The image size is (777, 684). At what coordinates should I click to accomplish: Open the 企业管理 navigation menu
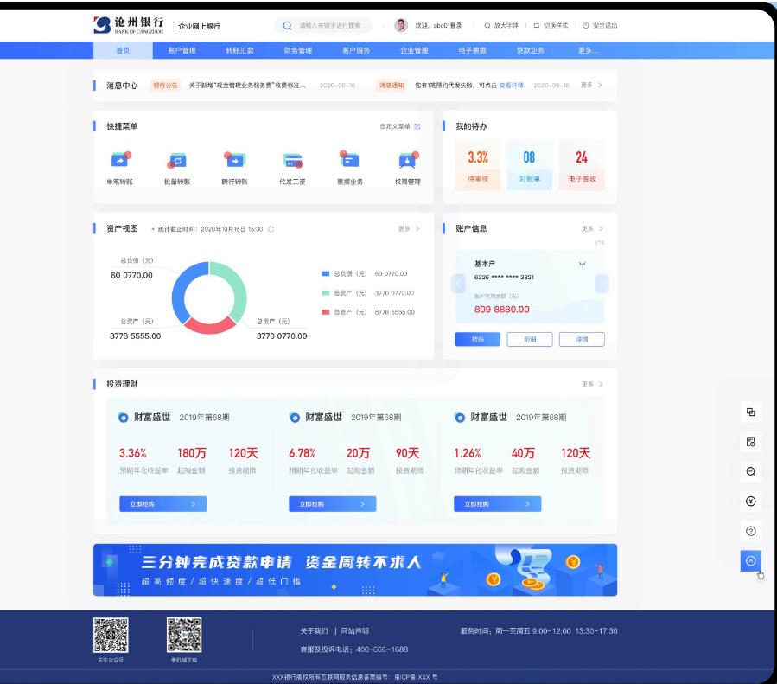coord(414,50)
